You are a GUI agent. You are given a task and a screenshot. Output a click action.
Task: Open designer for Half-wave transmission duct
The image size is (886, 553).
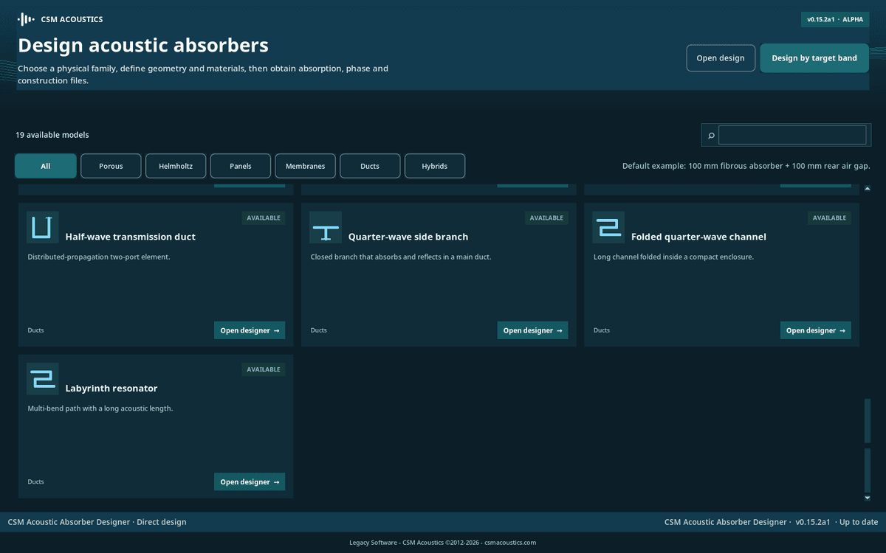(250, 330)
